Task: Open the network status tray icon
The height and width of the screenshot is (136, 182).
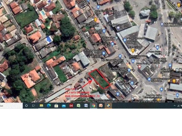Action: click(x=179, y=106)
